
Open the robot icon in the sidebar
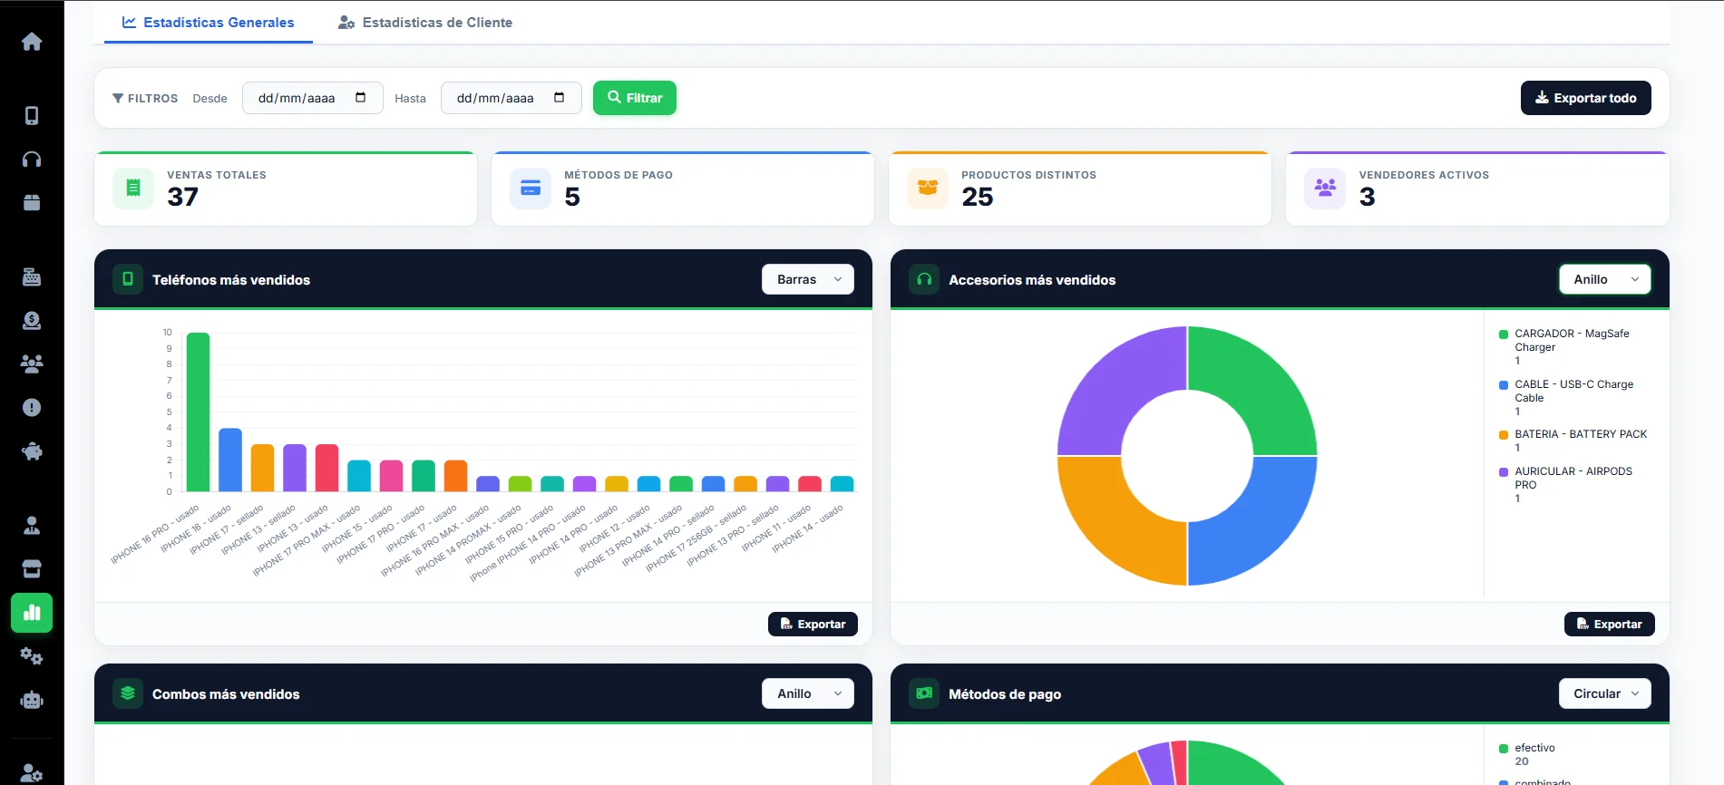(x=32, y=700)
